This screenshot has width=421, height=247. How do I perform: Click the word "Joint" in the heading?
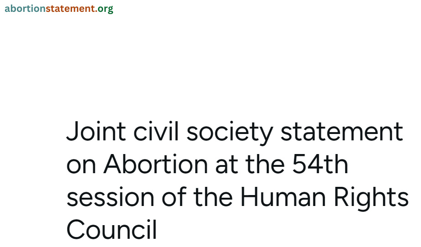click(96, 131)
